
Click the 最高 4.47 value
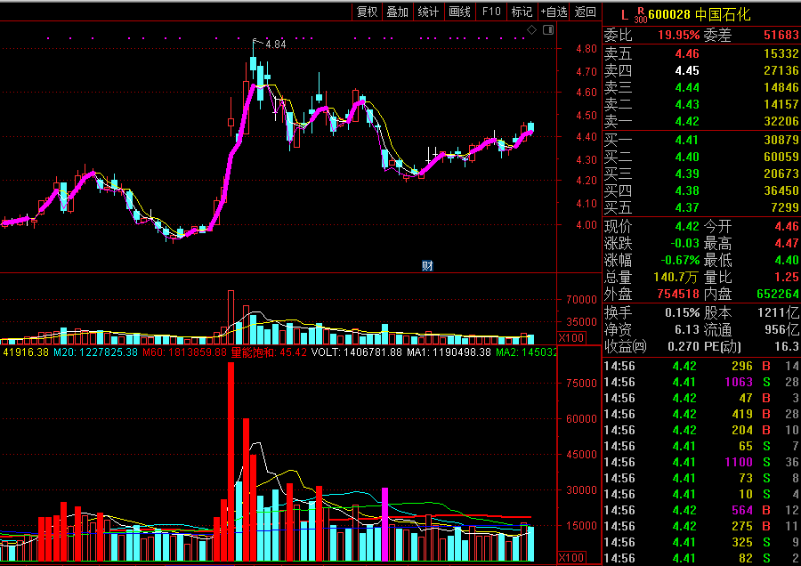pos(787,243)
